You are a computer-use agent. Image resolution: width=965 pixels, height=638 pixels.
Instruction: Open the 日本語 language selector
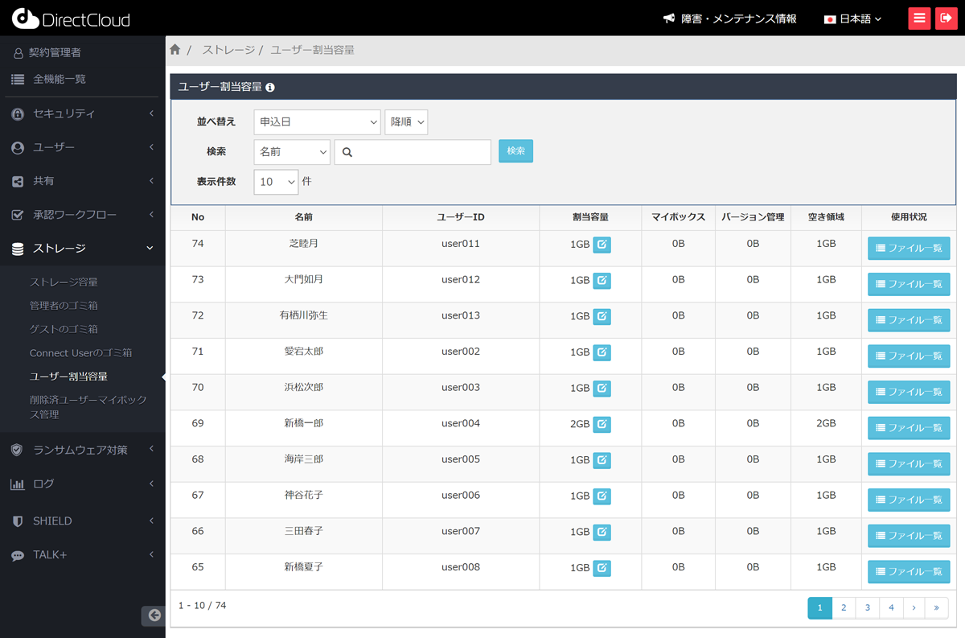(x=853, y=19)
